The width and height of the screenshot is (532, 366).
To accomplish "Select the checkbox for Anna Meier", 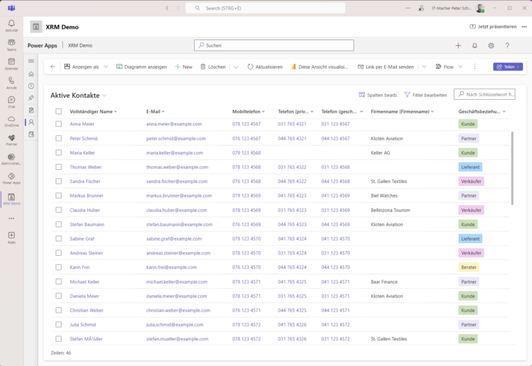I will pos(59,124).
